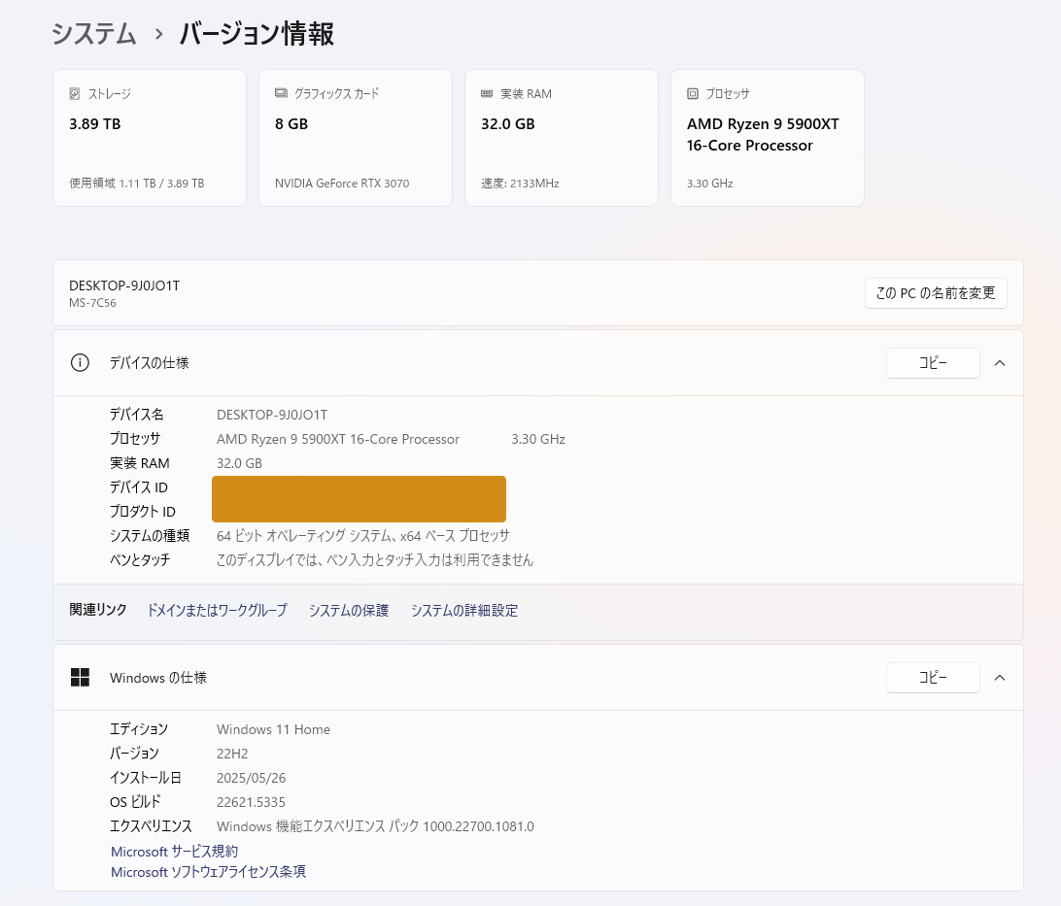Click the プロダクト ID label

pyautogui.click(x=143, y=512)
